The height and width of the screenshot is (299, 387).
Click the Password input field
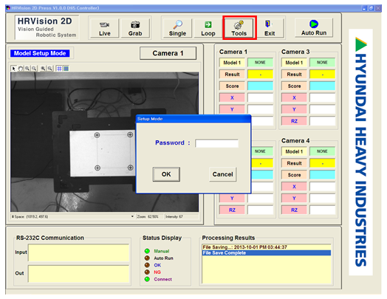pos(216,143)
